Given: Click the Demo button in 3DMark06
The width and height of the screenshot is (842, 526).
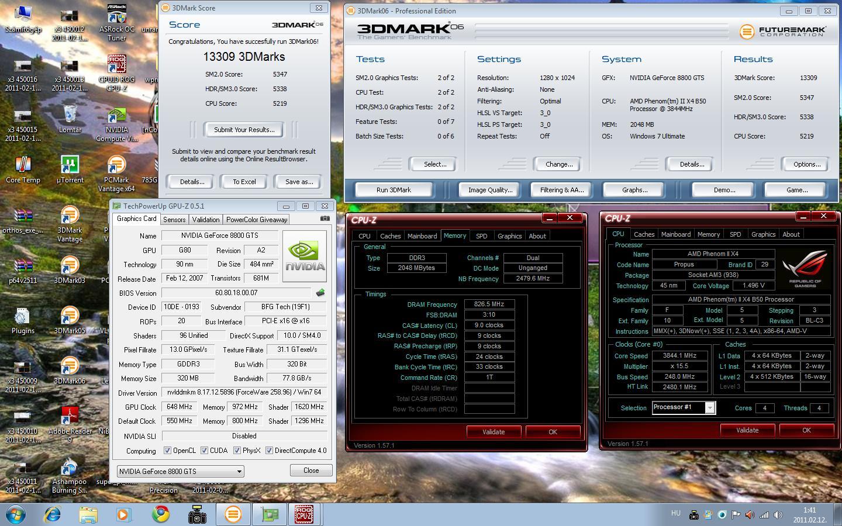Looking at the screenshot, I should 724,190.
